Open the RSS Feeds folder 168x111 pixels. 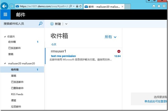[17, 94]
